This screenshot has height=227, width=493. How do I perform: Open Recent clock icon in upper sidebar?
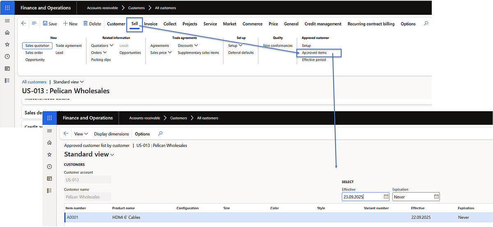point(7,56)
